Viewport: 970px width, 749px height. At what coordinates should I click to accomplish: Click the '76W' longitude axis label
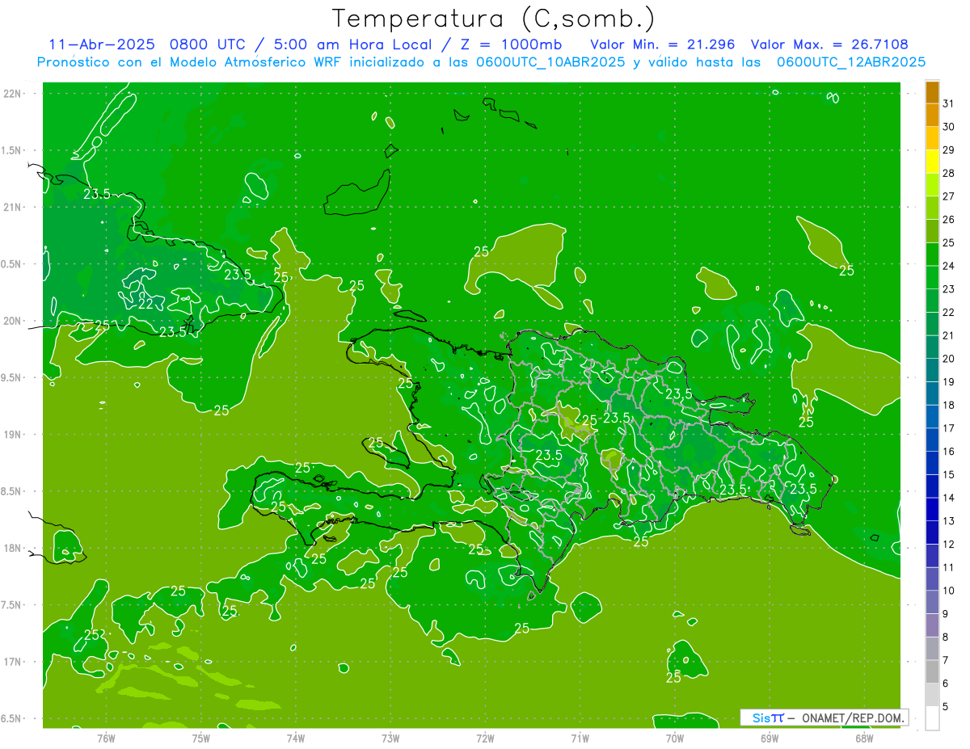107,738
